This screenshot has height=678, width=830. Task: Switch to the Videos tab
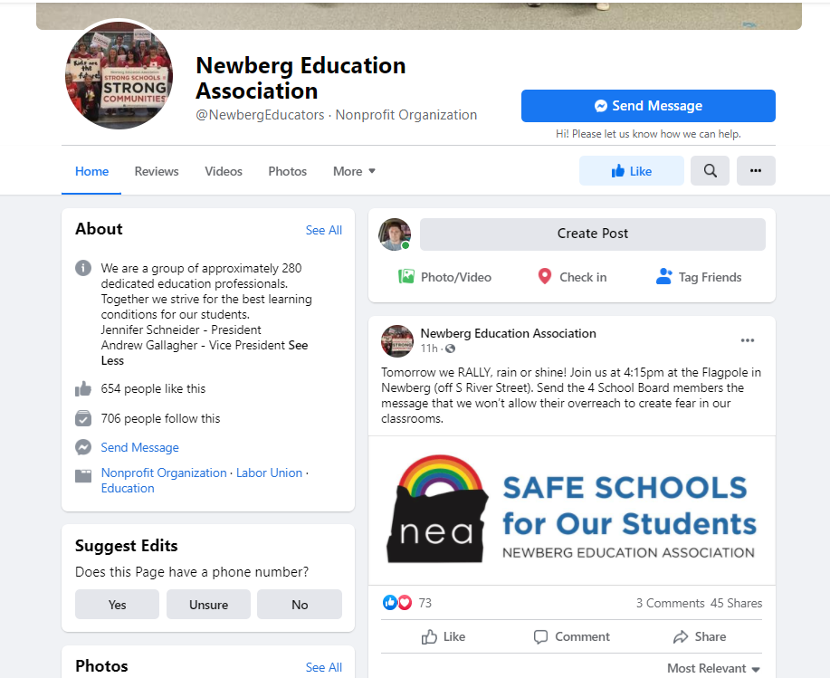[x=224, y=171]
